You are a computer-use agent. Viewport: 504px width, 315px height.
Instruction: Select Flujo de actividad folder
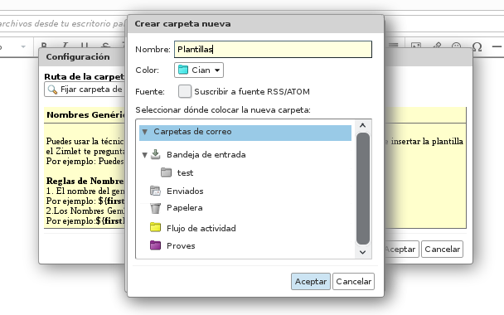201,228
